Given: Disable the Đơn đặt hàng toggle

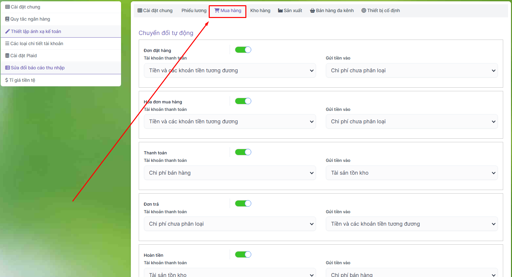Looking at the screenshot, I should coord(243,50).
